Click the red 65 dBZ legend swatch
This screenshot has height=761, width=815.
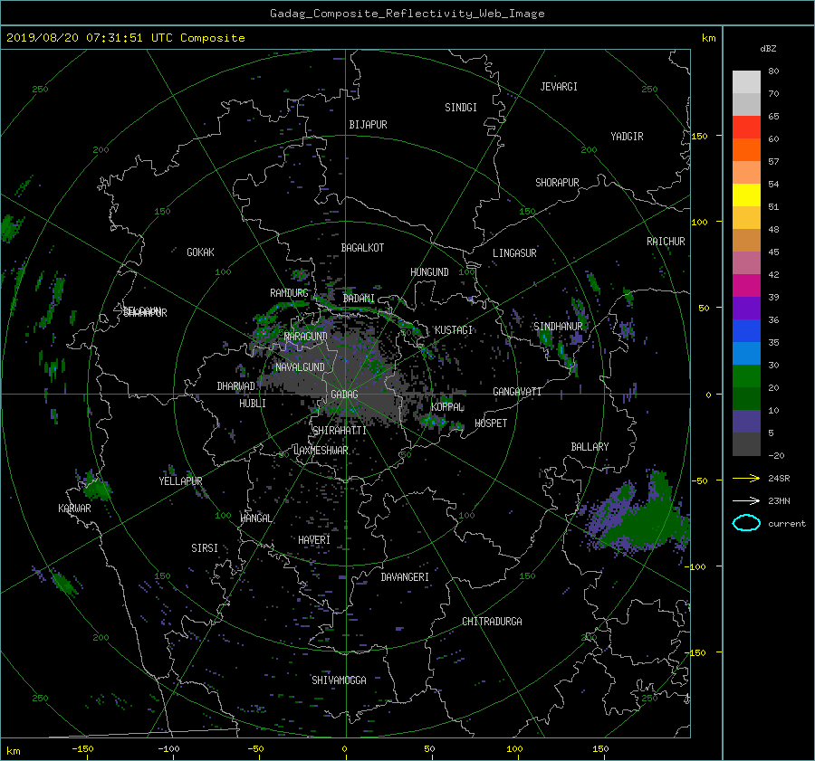746,127
